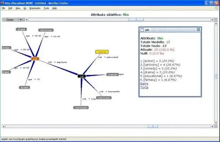220x142 pixels.
Task: Select the black job node
Action: tap(82, 76)
